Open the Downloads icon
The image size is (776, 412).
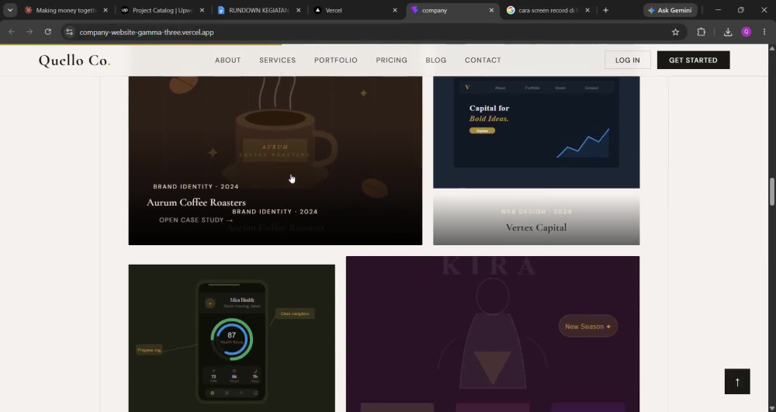tap(728, 32)
